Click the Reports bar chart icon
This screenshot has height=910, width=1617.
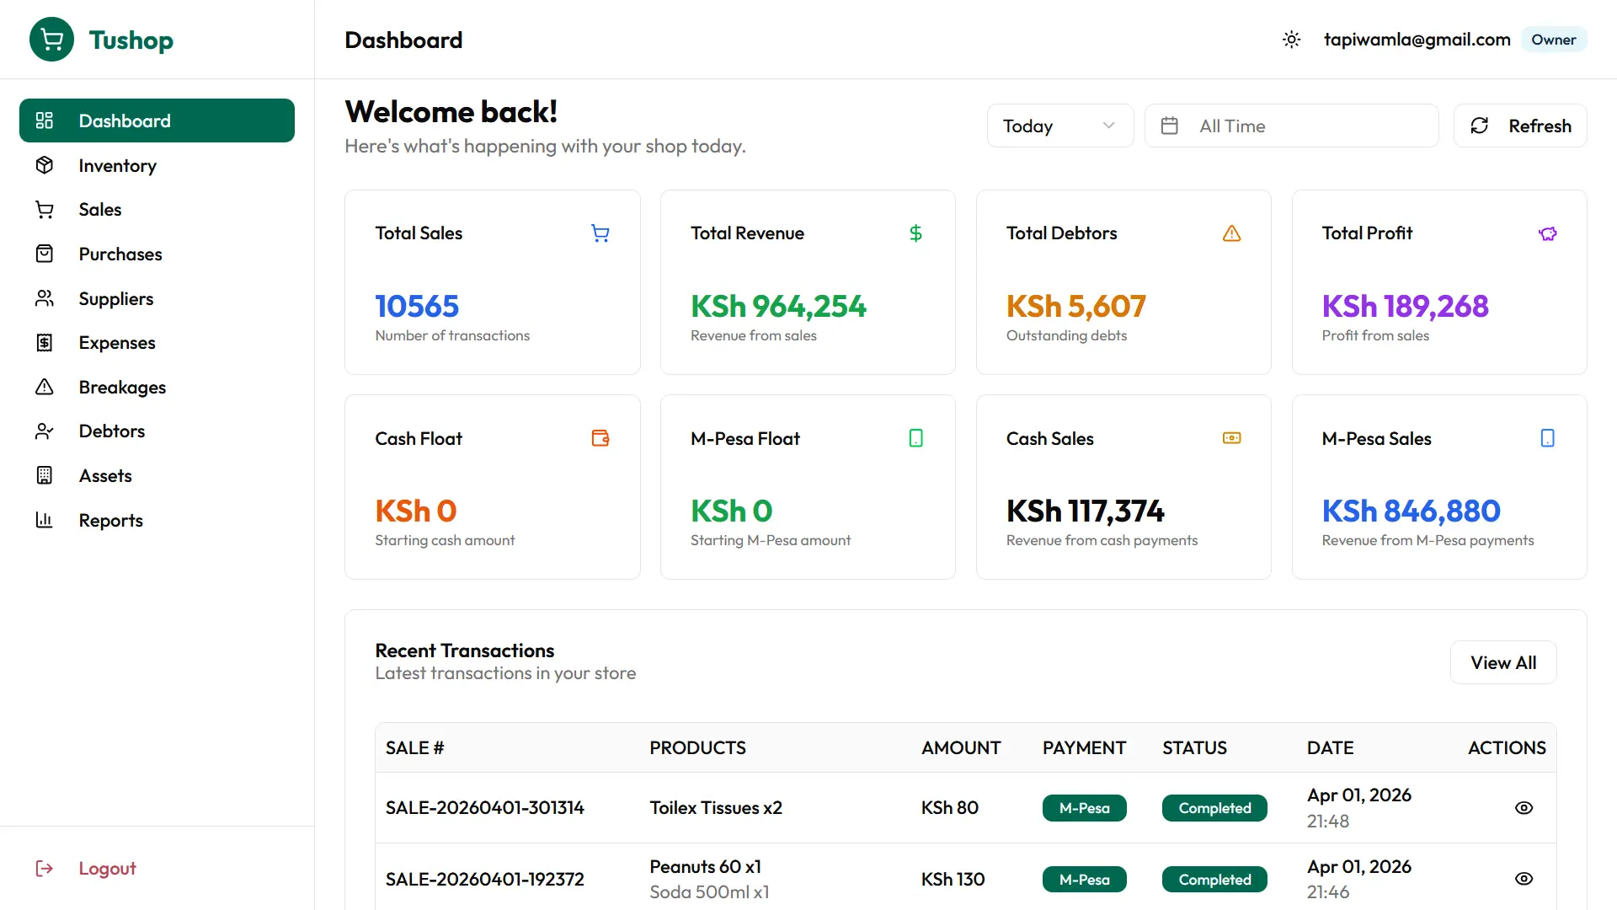click(x=45, y=520)
